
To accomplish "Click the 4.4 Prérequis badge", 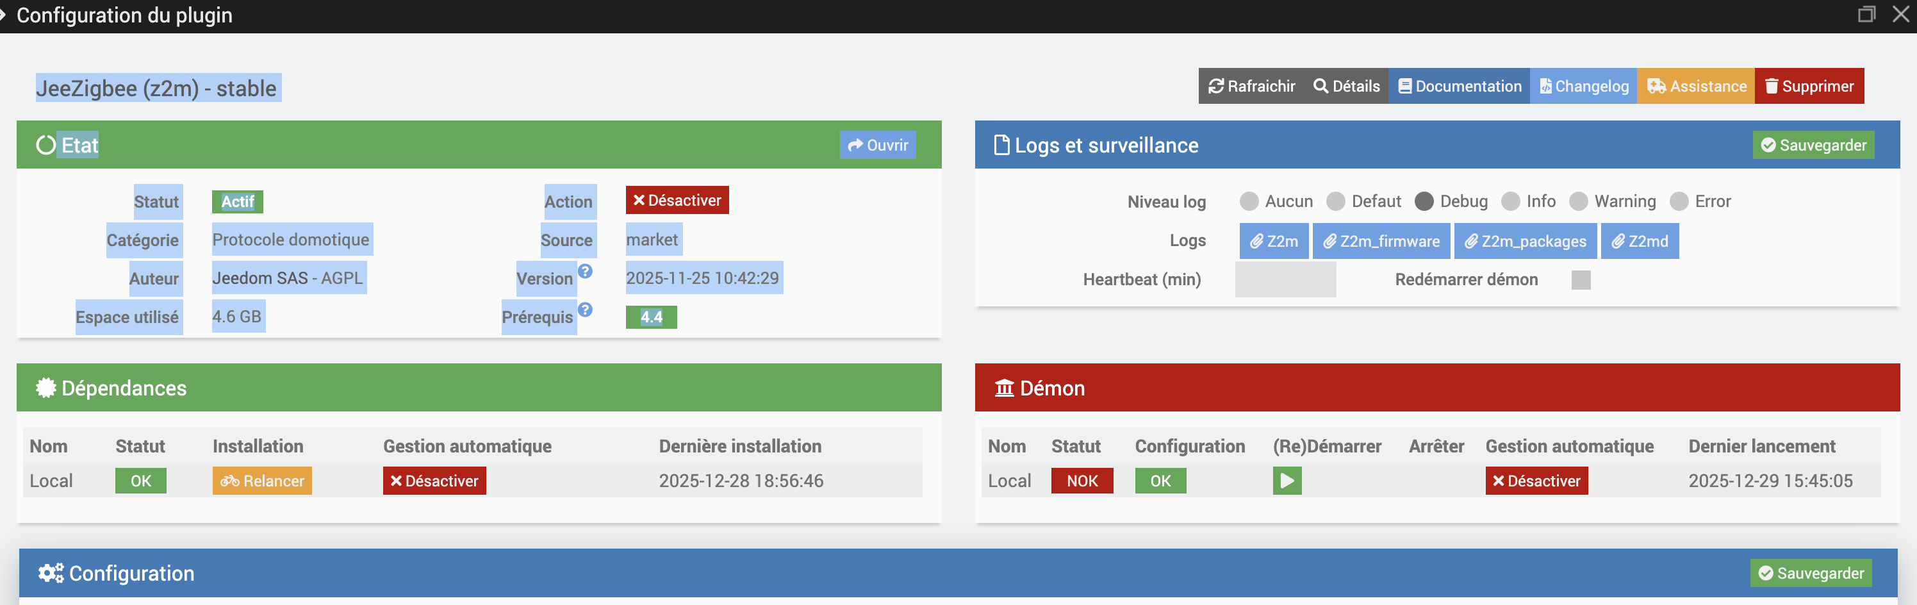I will click(x=651, y=317).
